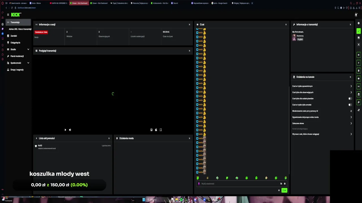Open followers-only chat settings
362x203 pixels.
[x=322, y=92]
